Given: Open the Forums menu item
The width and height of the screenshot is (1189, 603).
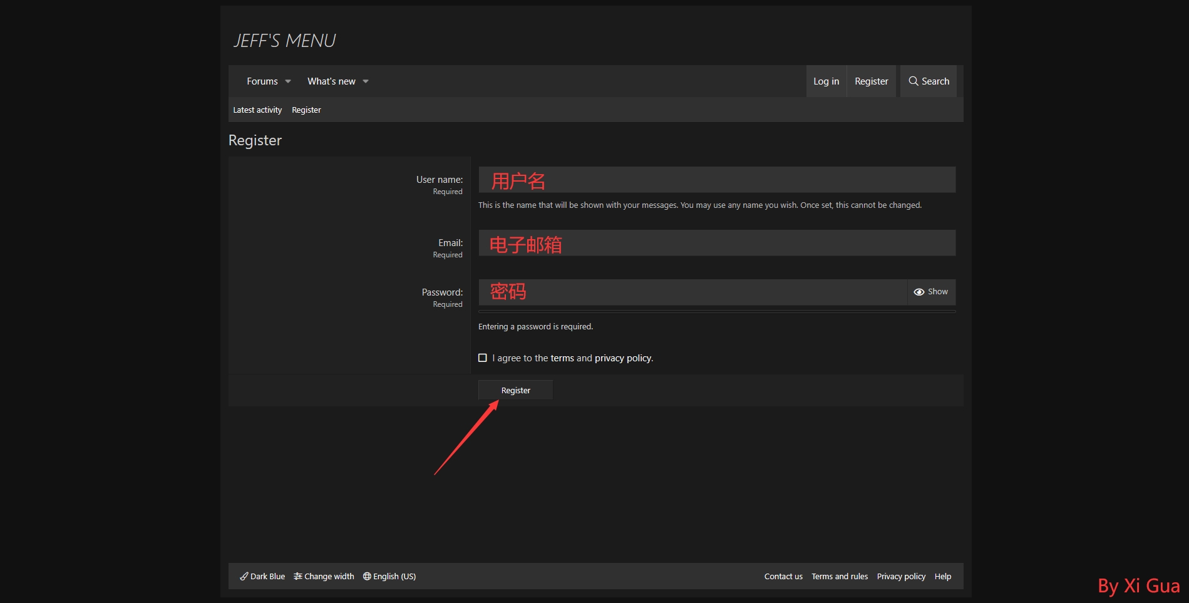Looking at the screenshot, I should pyautogui.click(x=262, y=81).
